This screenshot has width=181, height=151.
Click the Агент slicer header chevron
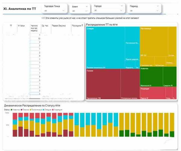[x=87, y=7]
